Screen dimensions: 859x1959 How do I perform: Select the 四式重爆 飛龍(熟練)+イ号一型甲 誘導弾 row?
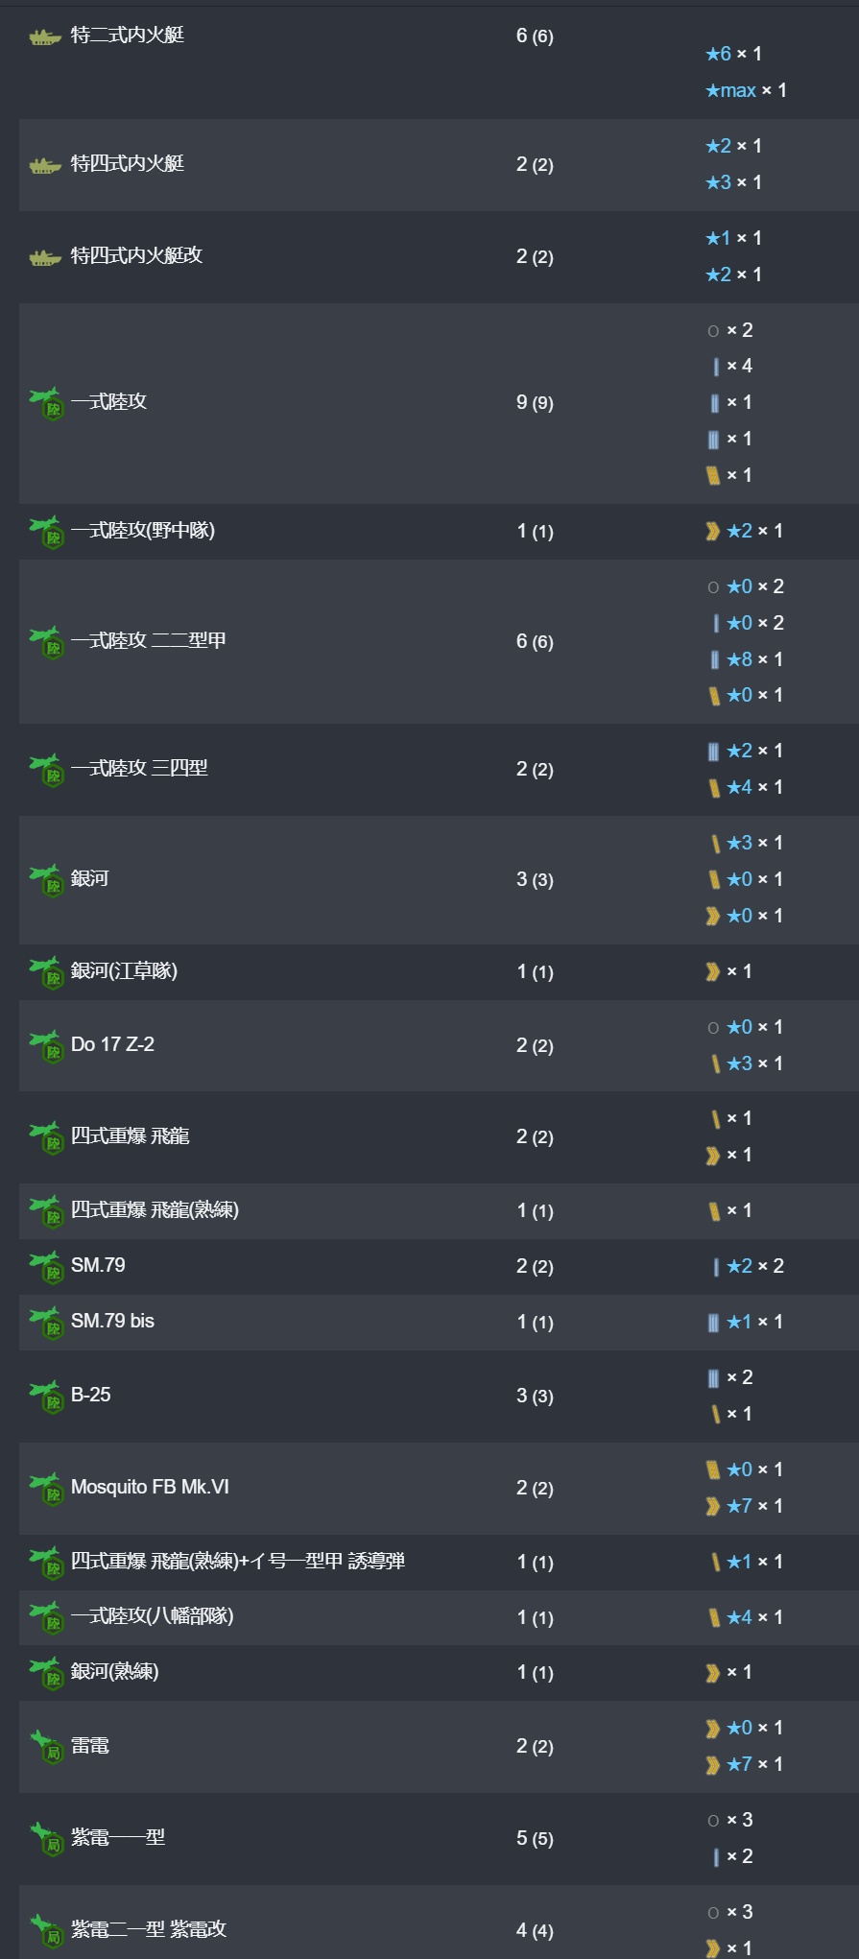pyautogui.click(x=439, y=1563)
